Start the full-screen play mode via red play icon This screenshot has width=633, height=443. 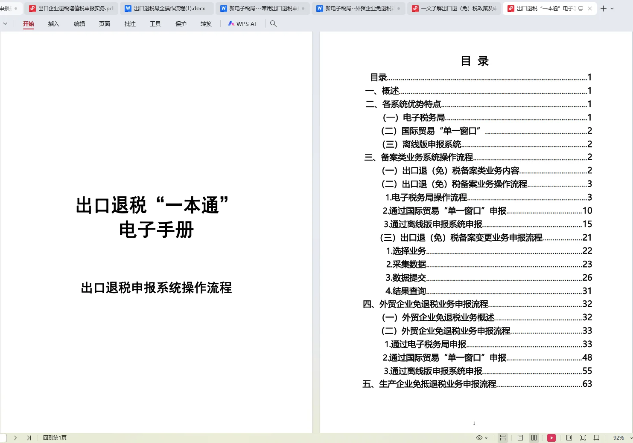(x=551, y=437)
